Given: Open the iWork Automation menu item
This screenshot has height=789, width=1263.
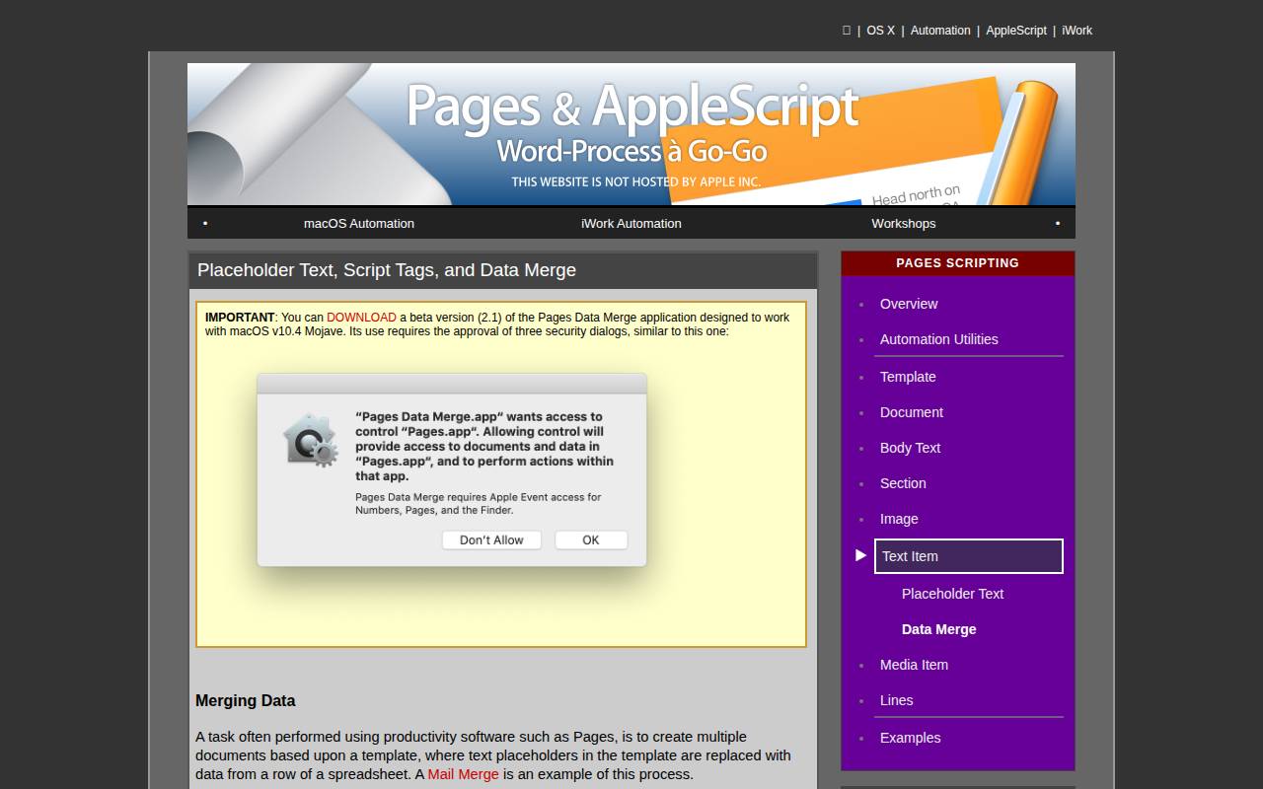Looking at the screenshot, I should pyautogui.click(x=631, y=223).
